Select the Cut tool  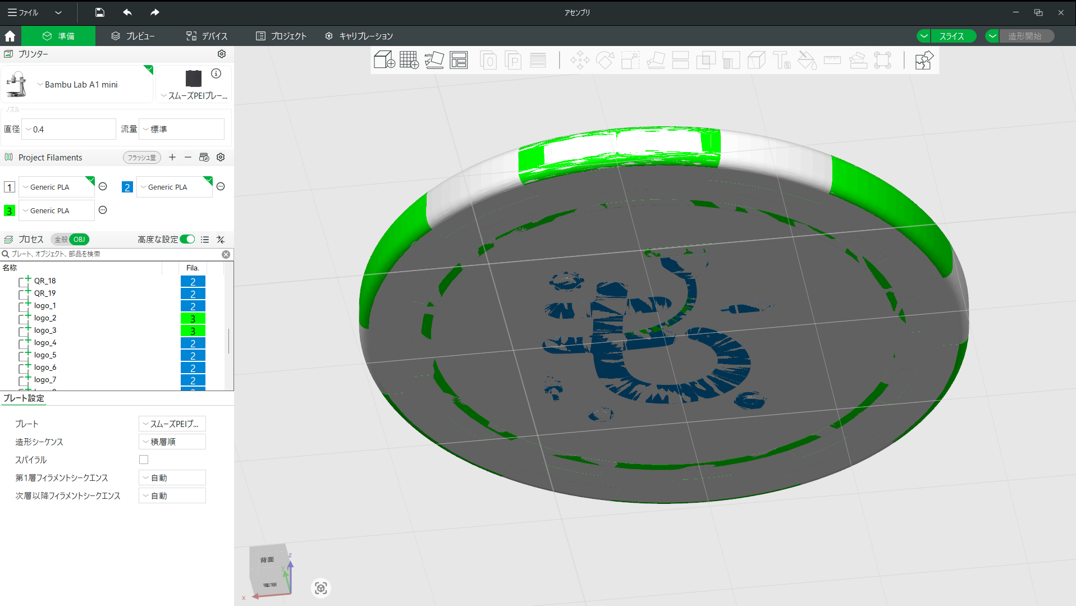(680, 60)
